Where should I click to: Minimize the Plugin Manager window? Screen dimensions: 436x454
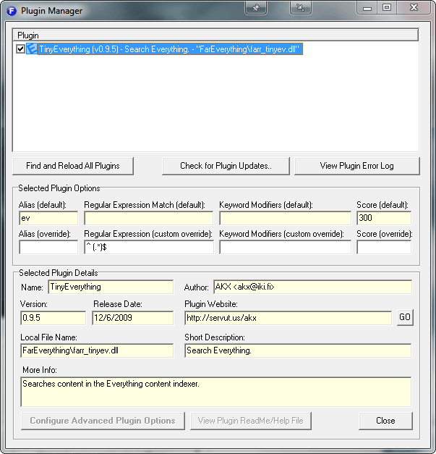(x=367, y=8)
